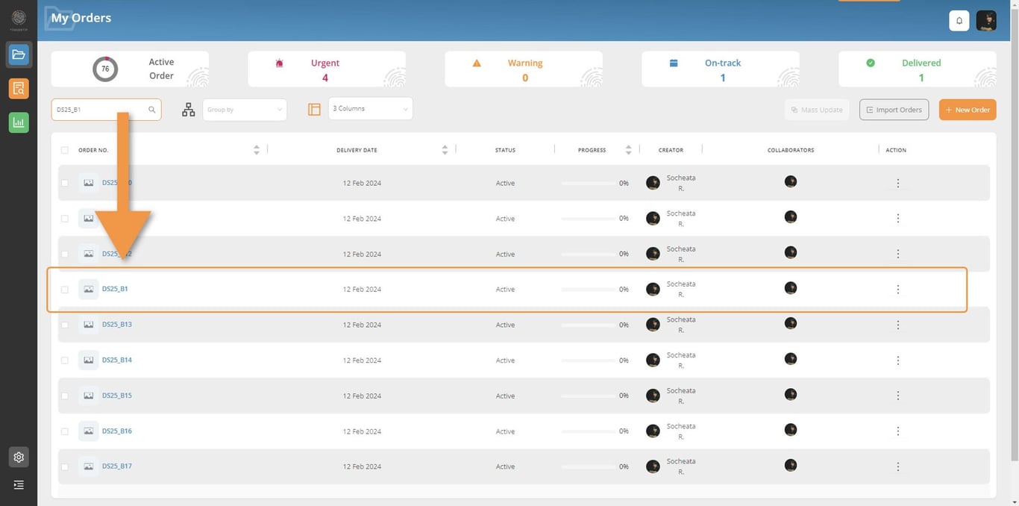Screen dimensions: 1019x506
Task: Filter by the On-track card
Action: click(721, 69)
